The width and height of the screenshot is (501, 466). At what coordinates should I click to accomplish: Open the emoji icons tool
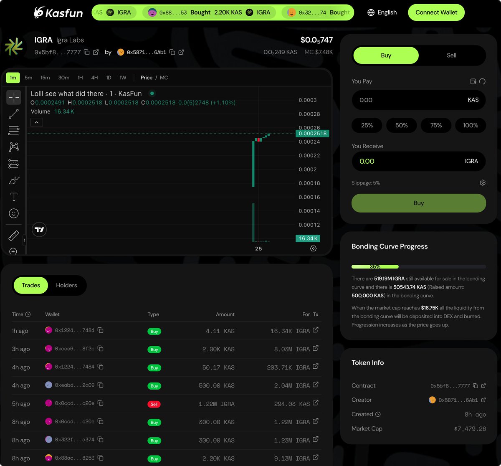tap(14, 213)
